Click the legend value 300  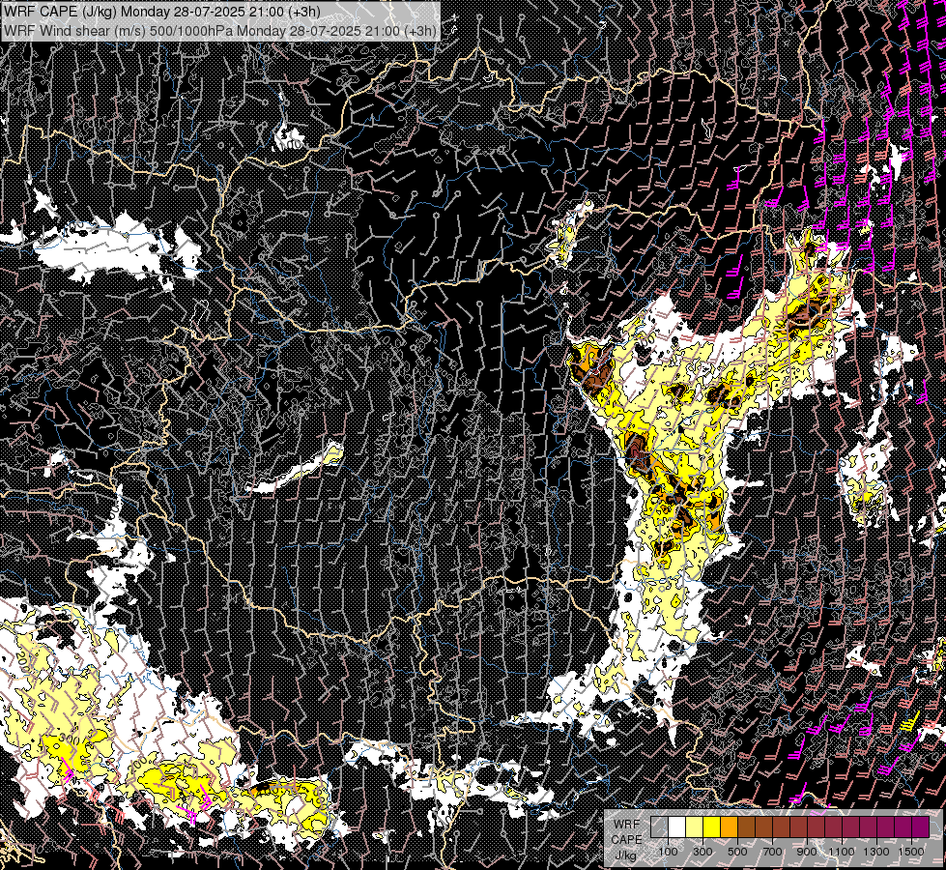click(702, 852)
